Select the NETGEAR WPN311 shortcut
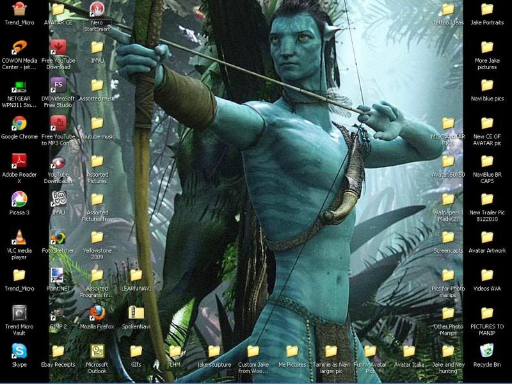512x384 pixels. coord(19,86)
